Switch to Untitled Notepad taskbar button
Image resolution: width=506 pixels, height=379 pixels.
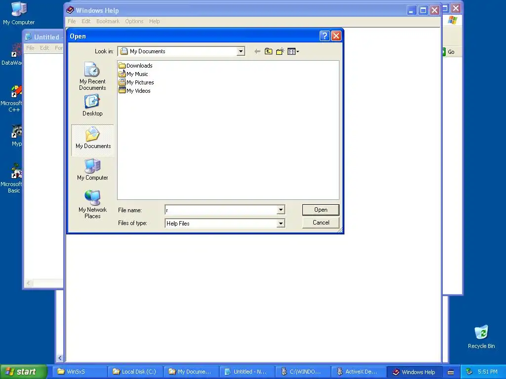tap(247, 372)
